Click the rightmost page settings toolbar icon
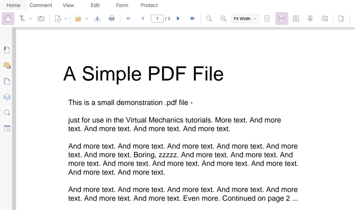Screen dimensions: 355x210 tap(341, 18)
